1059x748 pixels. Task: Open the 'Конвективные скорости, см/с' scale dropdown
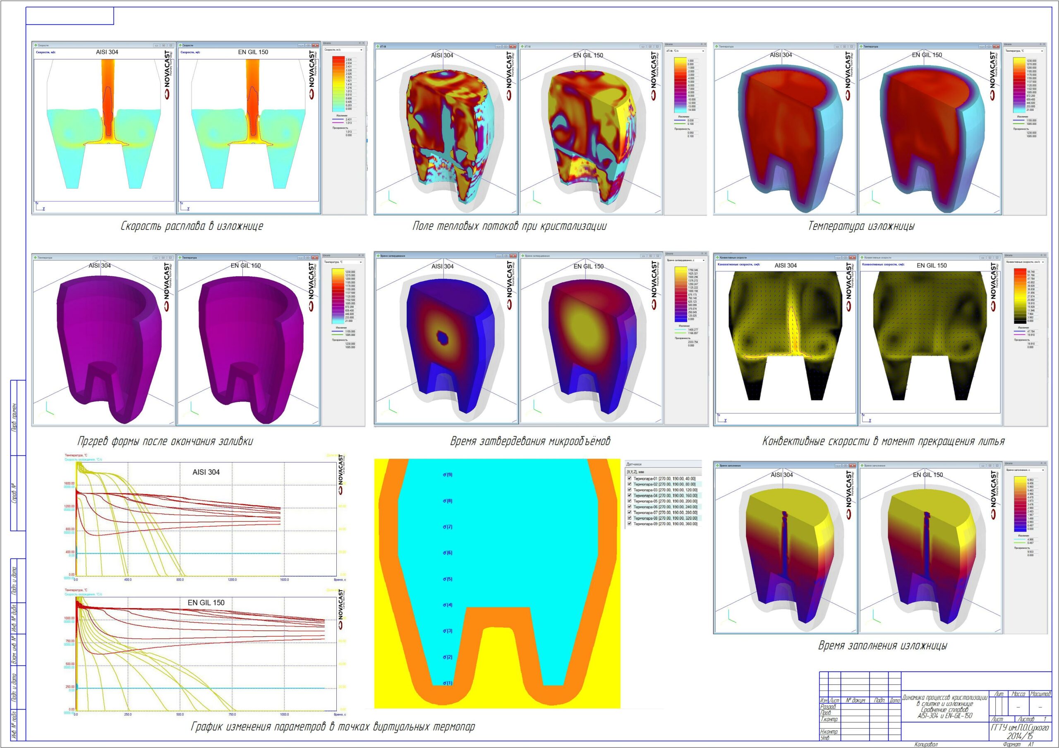coord(1025,261)
